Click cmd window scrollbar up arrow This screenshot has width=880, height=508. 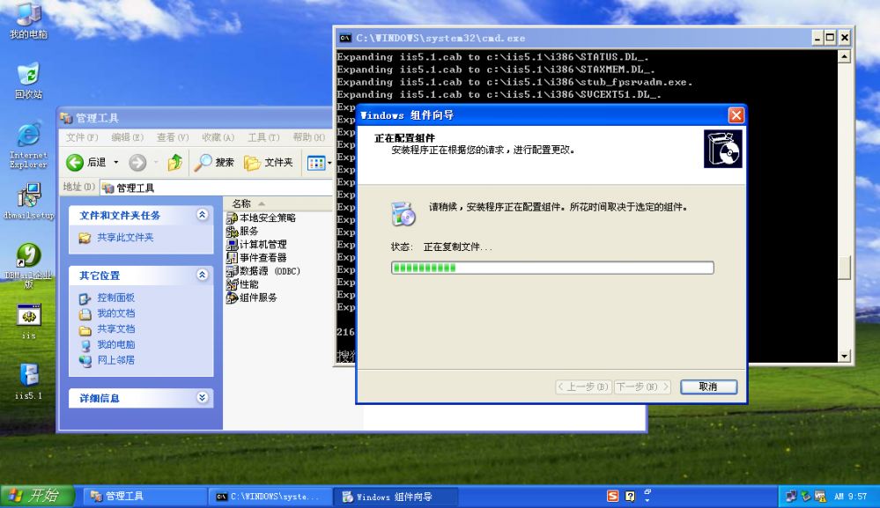(x=845, y=56)
